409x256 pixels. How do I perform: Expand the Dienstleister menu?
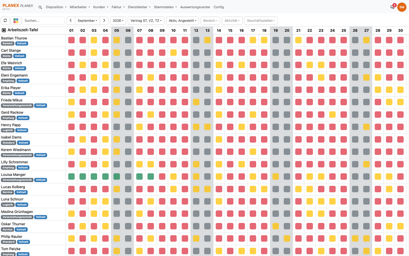(x=139, y=7)
